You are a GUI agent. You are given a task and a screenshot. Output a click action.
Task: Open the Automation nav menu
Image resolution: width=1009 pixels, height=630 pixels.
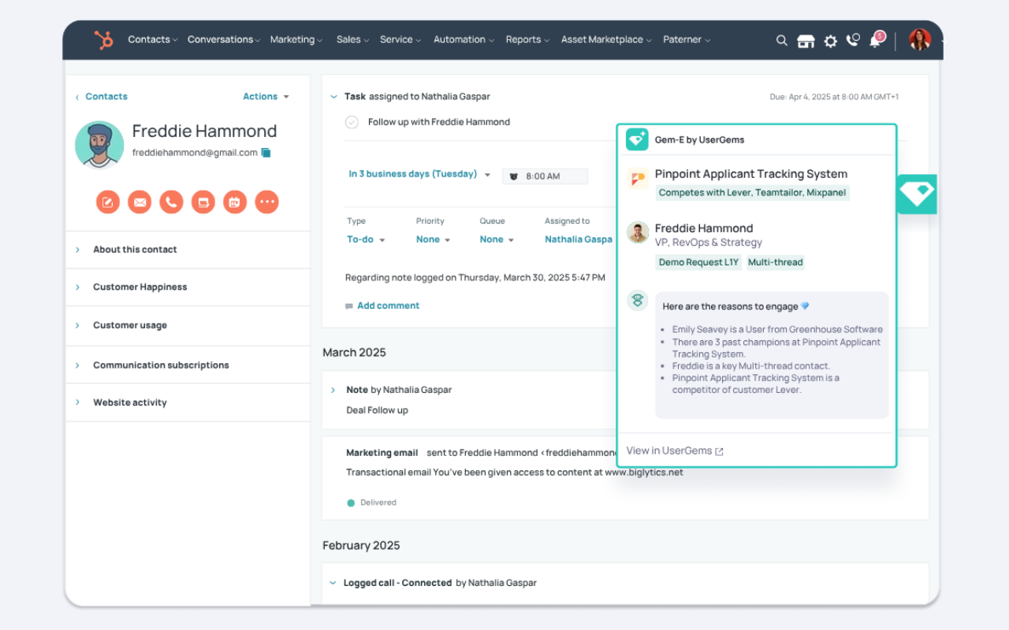click(464, 39)
